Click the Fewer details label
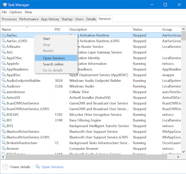Image resolution: width=186 pixels, height=174 pixels. [20, 167]
